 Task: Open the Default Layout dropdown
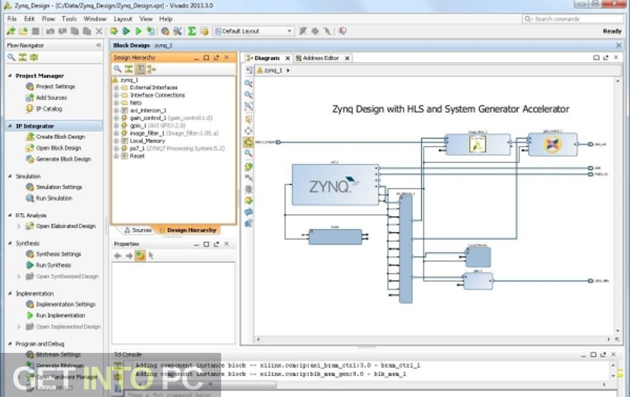coord(253,31)
